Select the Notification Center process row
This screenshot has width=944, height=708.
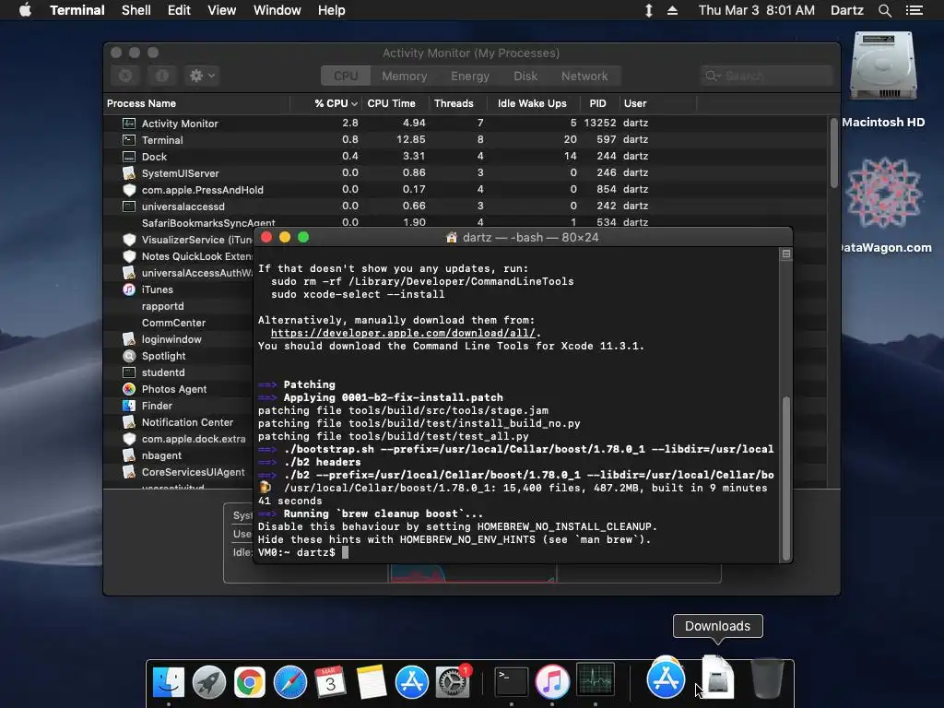[179, 422]
